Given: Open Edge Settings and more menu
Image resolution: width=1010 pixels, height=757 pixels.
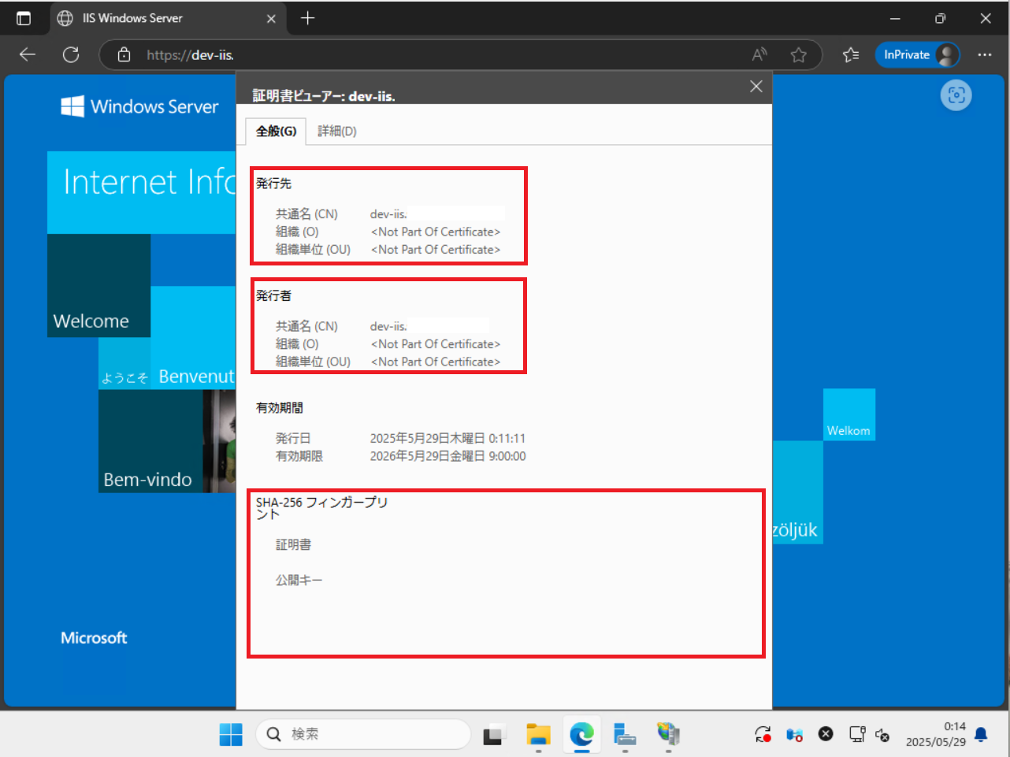Looking at the screenshot, I should tap(985, 54).
